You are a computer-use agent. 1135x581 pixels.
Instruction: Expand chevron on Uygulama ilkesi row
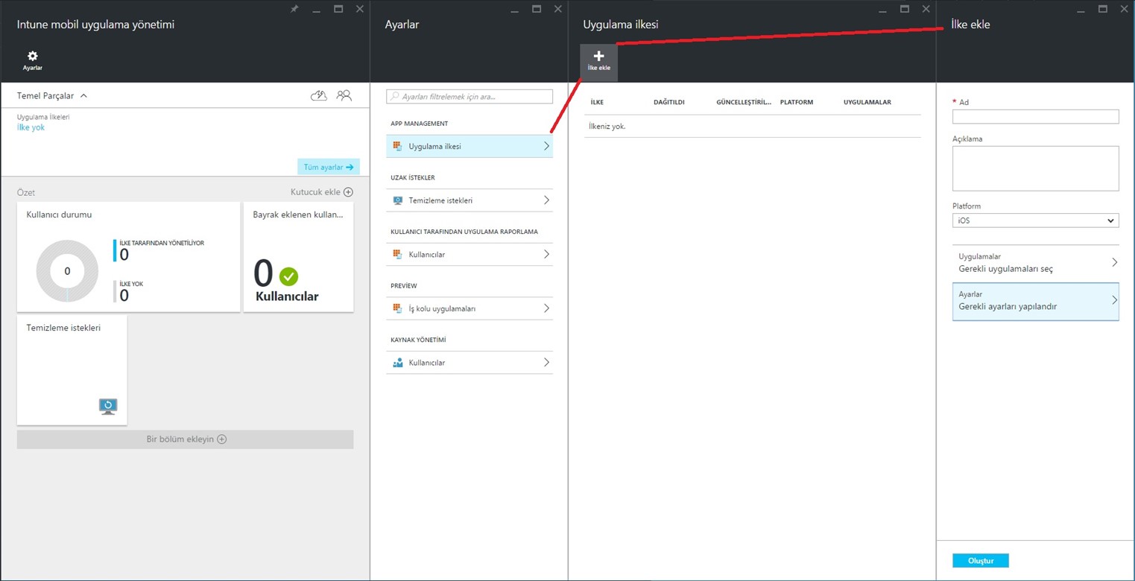tap(546, 146)
